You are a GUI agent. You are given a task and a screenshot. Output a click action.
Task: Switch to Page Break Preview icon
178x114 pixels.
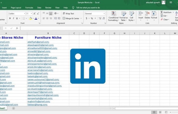[x=166, y=112]
